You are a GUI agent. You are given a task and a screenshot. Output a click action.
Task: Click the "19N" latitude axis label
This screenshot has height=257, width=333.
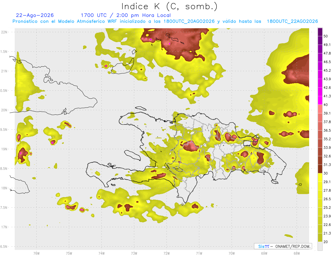click(x=4, y=149)
